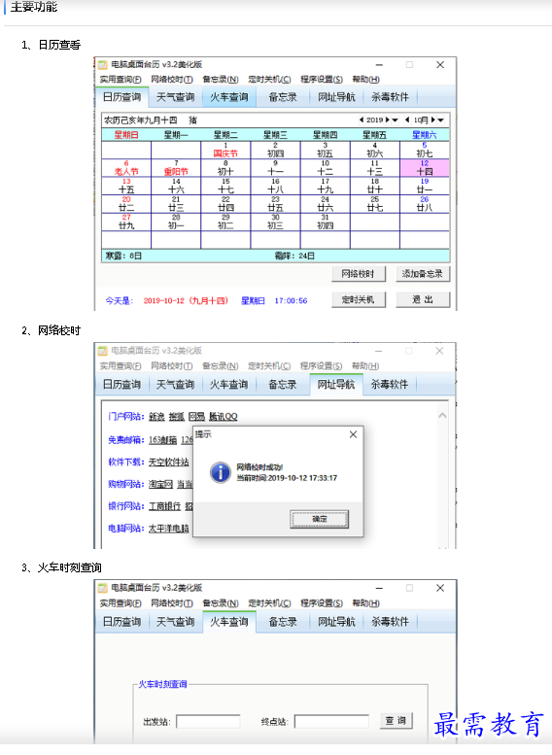Close the 提示 dialog with its X button
The height and width of the screenshot is (755, 552).
353,434
